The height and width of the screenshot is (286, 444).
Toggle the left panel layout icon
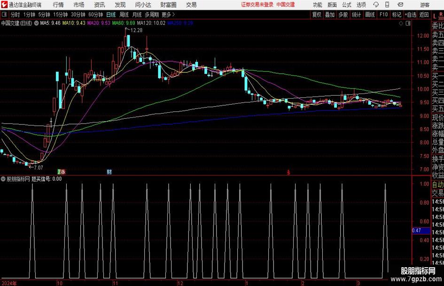[4, 15]
